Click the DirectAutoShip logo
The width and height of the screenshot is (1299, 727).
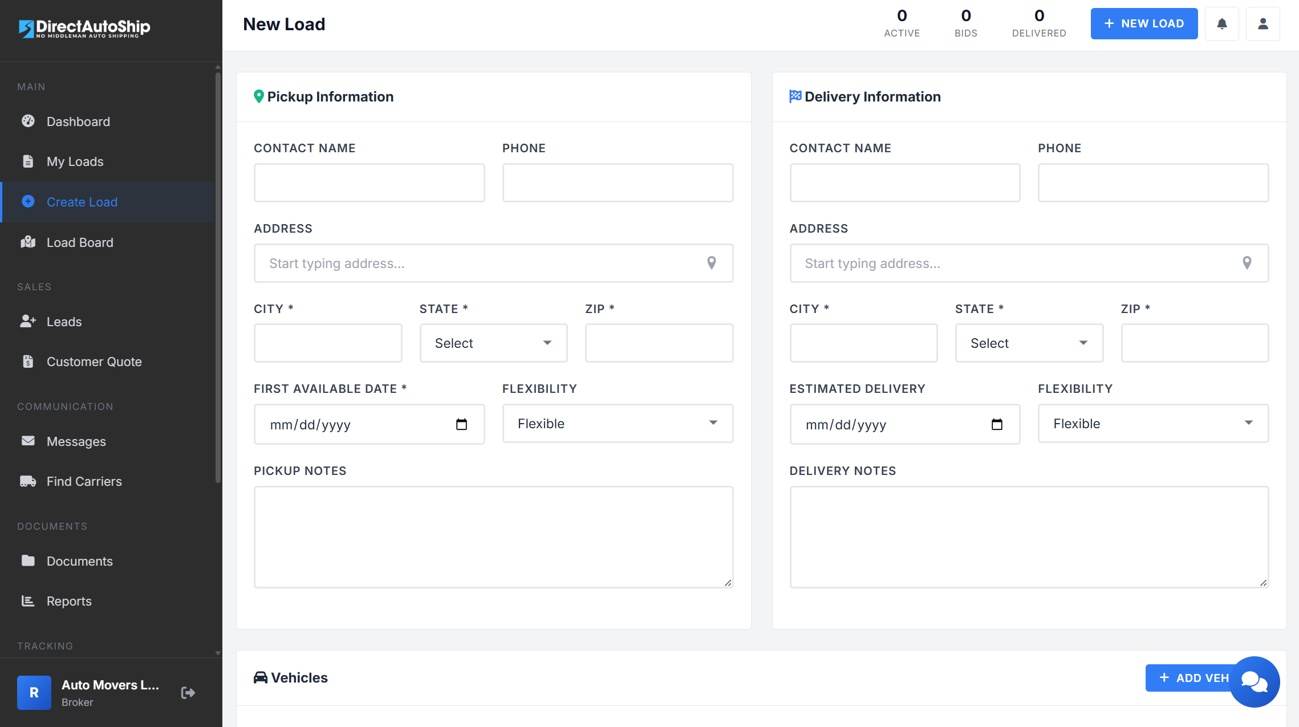pyautogui.click(x=84, y=28)
